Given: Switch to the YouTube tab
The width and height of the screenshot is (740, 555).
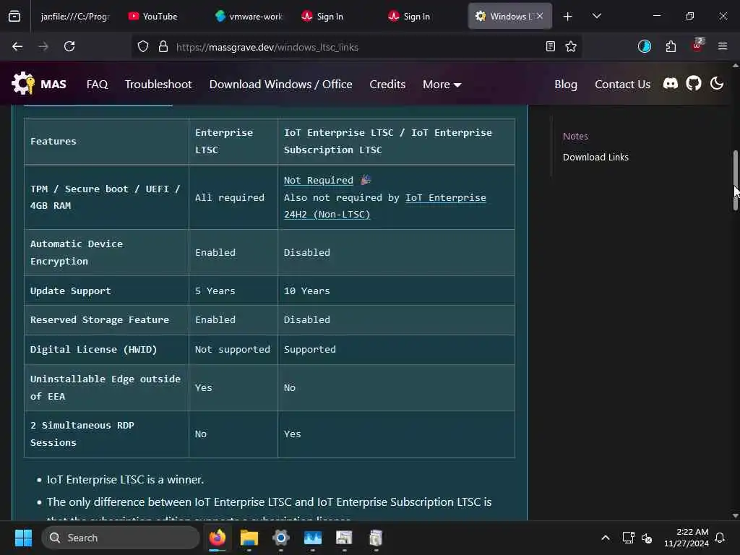Looking at the screenshot, I should point(160,17).
